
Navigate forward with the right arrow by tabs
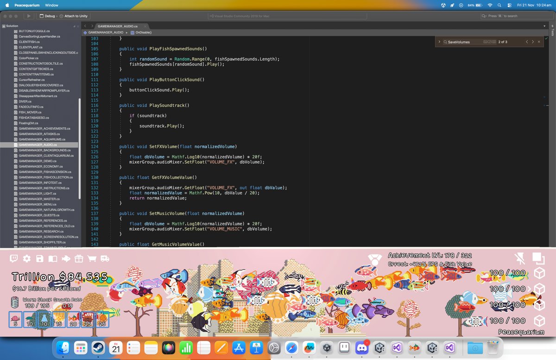pyautogui.click(x=93, y=26)
